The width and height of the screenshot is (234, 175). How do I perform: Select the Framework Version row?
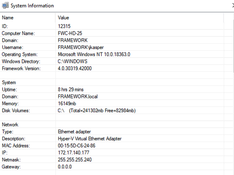(x=112, y=68)
